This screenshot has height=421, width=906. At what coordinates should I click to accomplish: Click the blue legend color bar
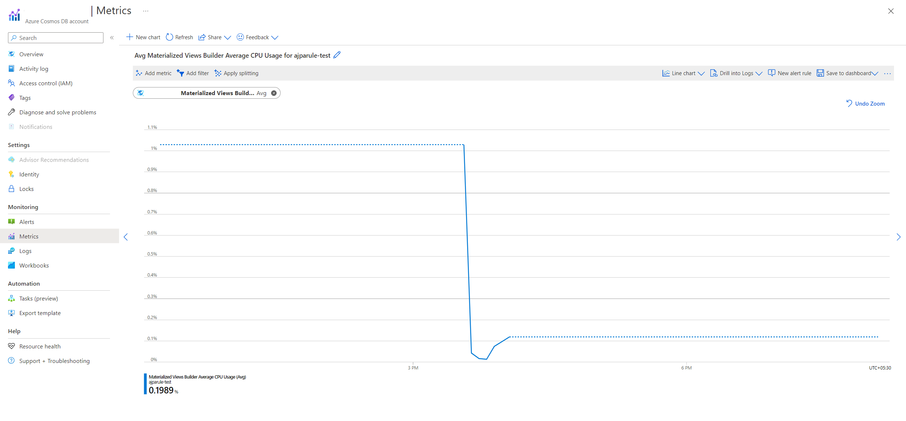click(x=145, y=384)
